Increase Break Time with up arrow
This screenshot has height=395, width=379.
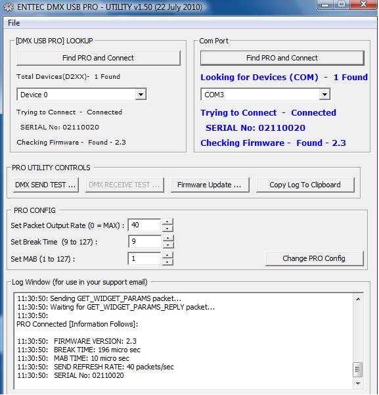point(167,239)
